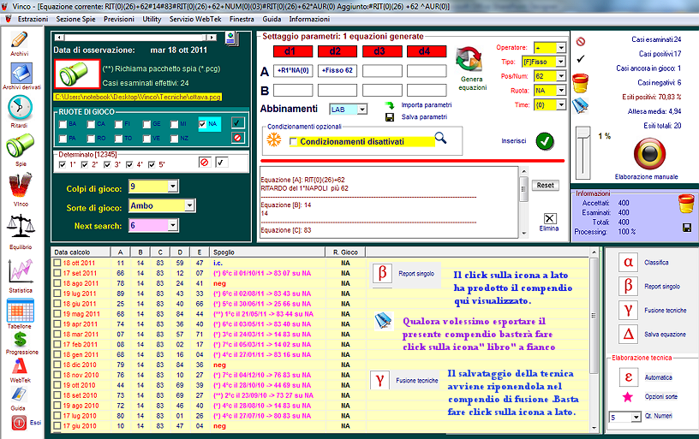Click the Genera equazioni arrows icon
This screenshot has width=699, height=439.
click(469, 60)
